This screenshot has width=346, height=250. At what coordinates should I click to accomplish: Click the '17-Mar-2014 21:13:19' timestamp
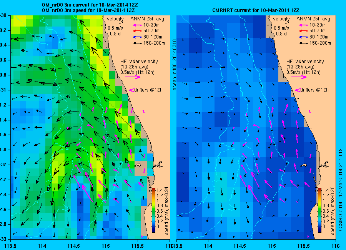coord(341,172)
